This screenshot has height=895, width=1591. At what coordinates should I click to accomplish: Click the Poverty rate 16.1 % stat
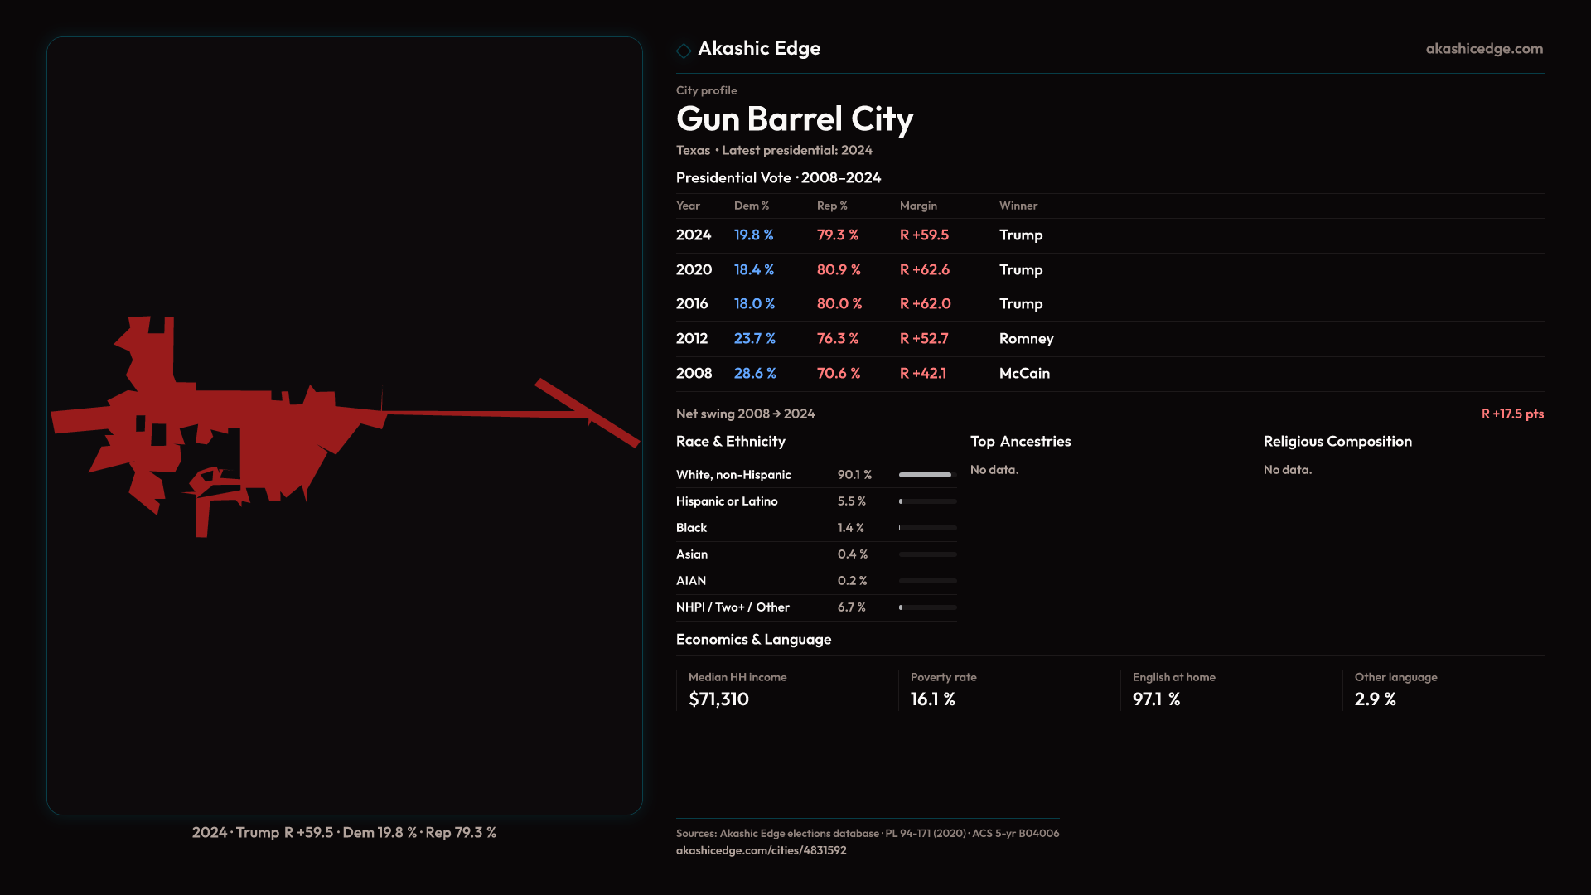(x=932, y=699)
